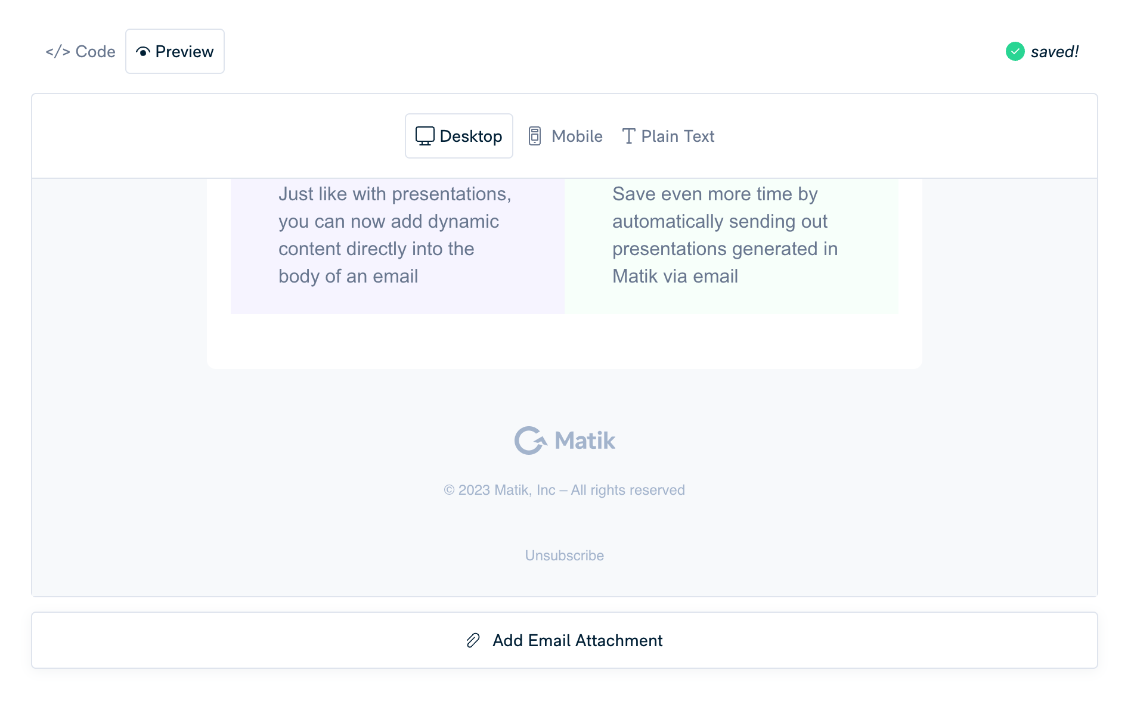Click the mobile phone icon
The height and width of the screenshot is (701, 1134).
(535, 136)
